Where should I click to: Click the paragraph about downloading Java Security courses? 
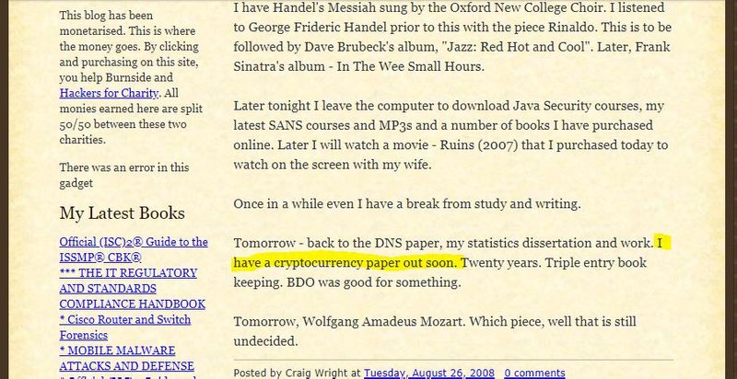pyautogui.click(x=451, y=126)
